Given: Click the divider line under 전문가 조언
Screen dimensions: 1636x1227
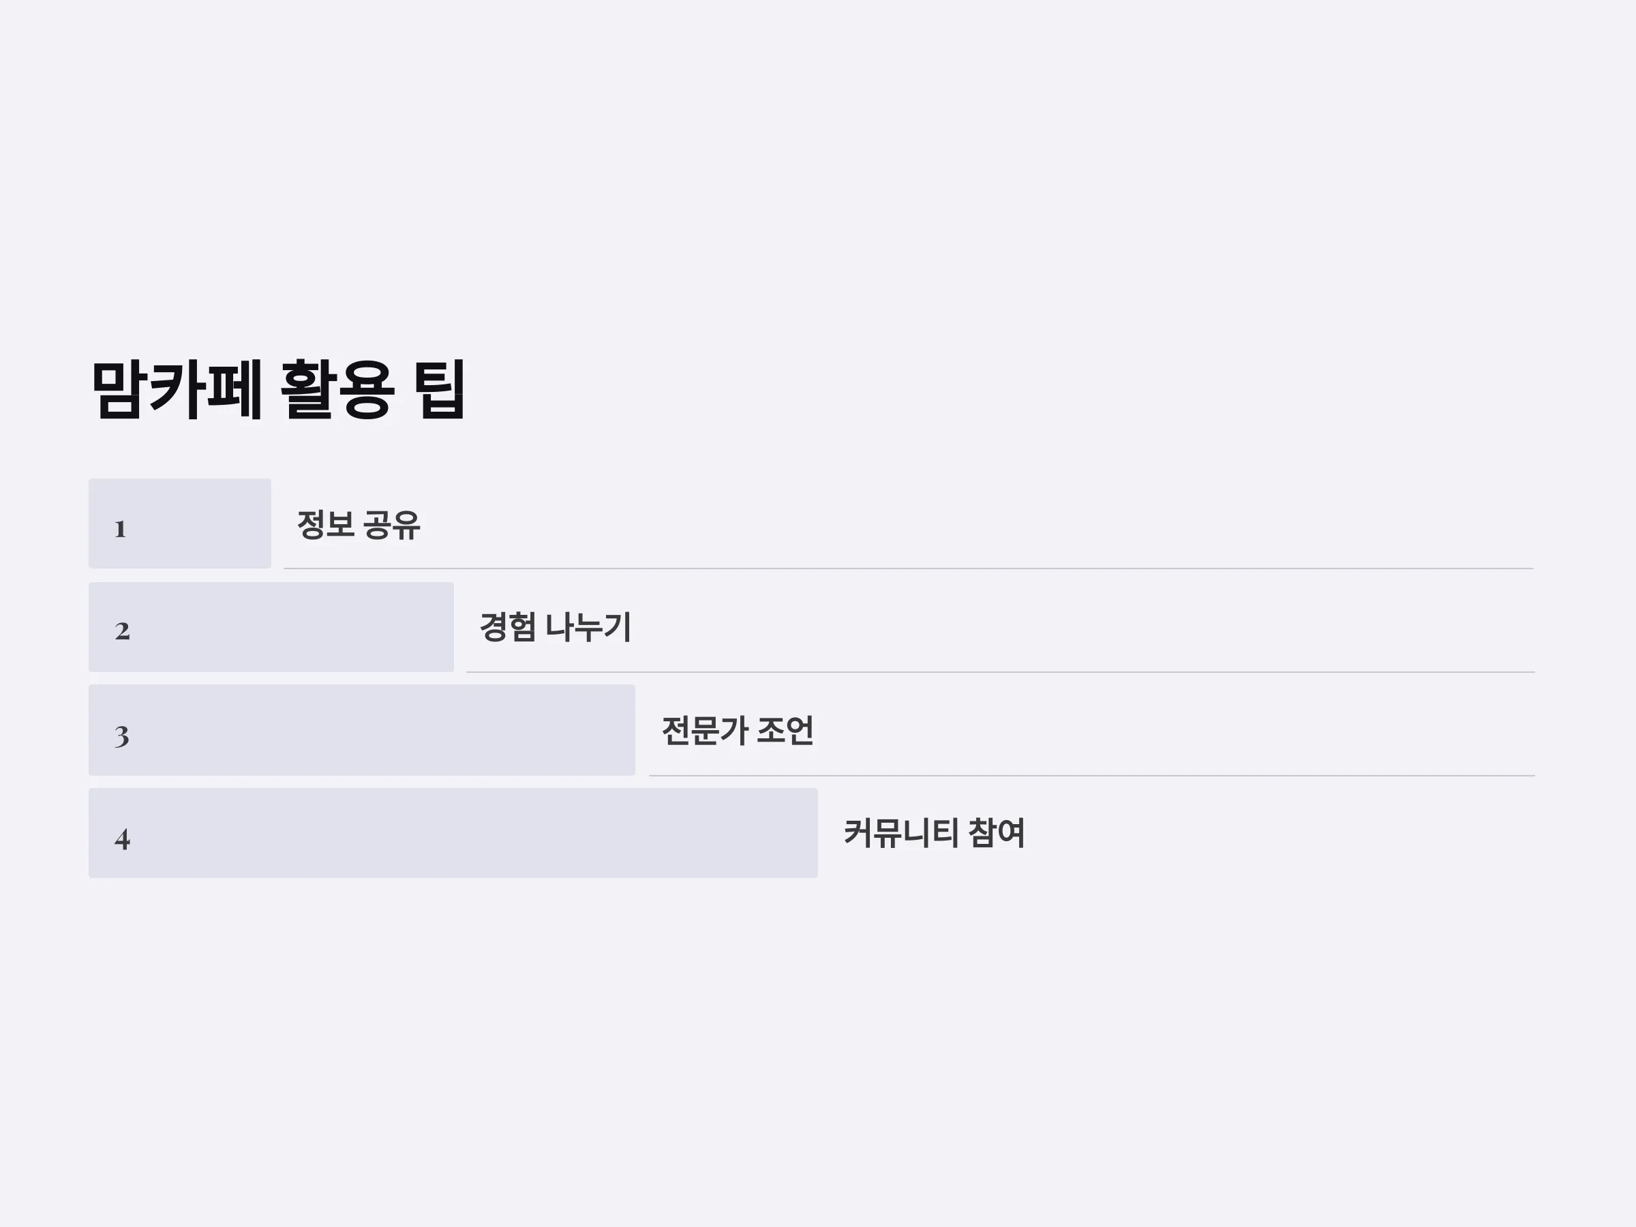Looking at the screenshot, I should 1091,775.
